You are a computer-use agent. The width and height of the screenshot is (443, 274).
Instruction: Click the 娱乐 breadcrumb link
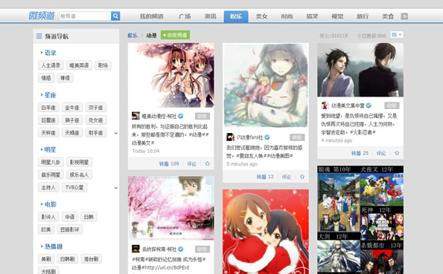[133, 35]
